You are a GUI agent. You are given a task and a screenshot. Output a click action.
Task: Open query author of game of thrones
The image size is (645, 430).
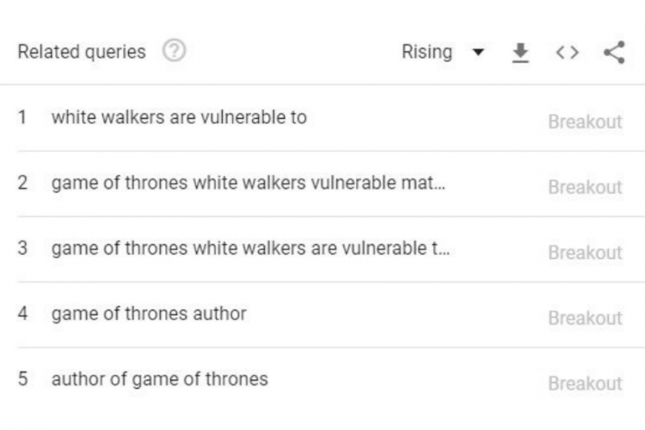[160, 379]
